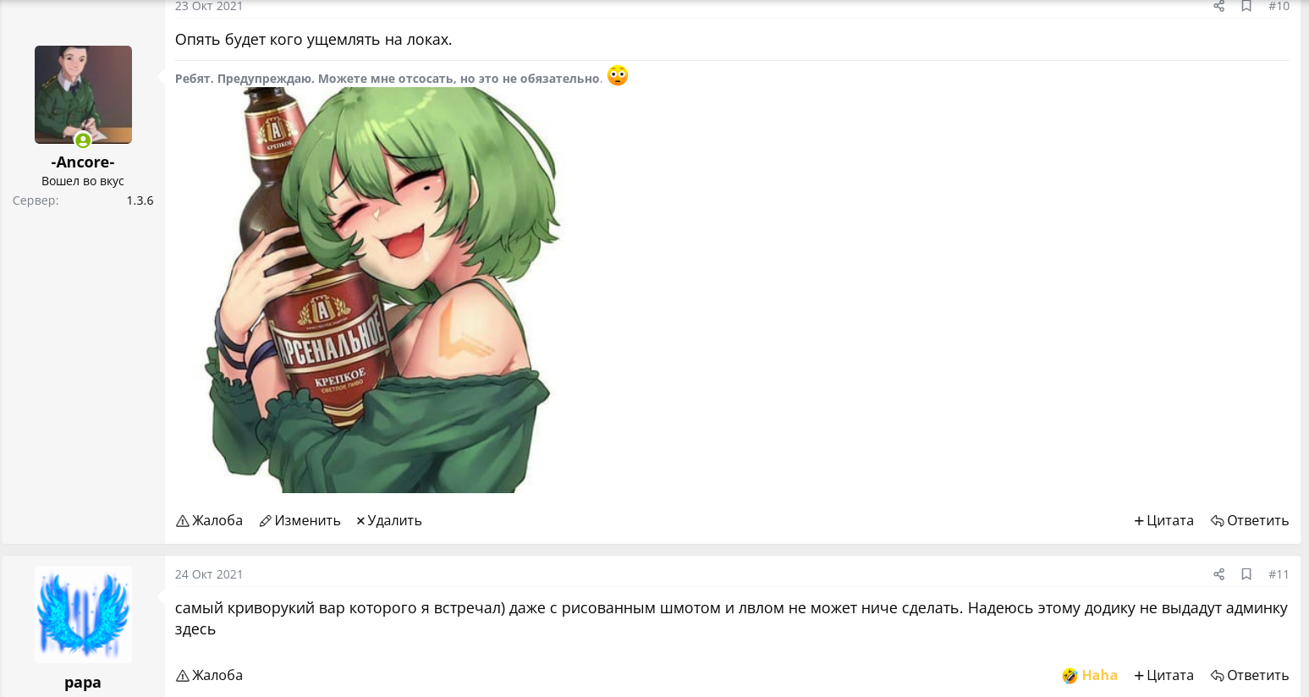Open -Ancore- username profile link

tap(83, 162)
